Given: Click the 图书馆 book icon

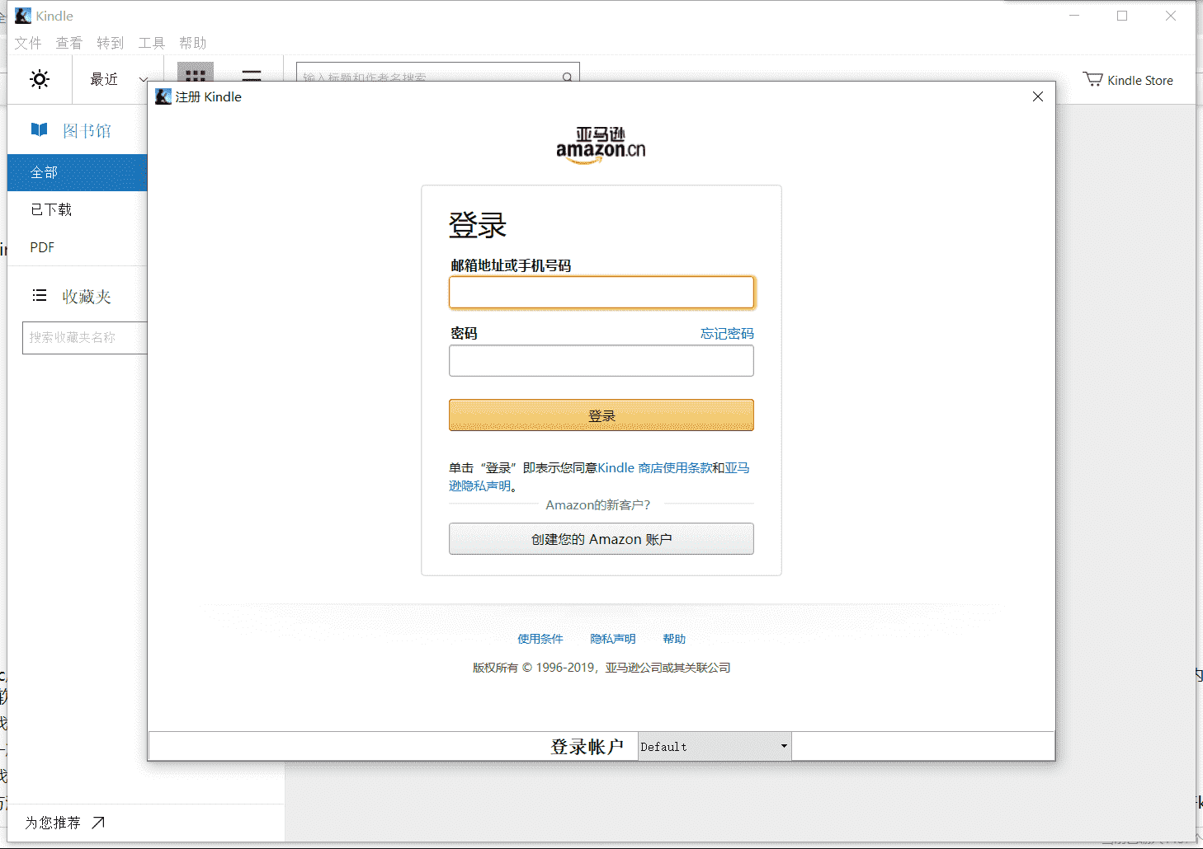Looking at the screenshot, I should point(40,129).
